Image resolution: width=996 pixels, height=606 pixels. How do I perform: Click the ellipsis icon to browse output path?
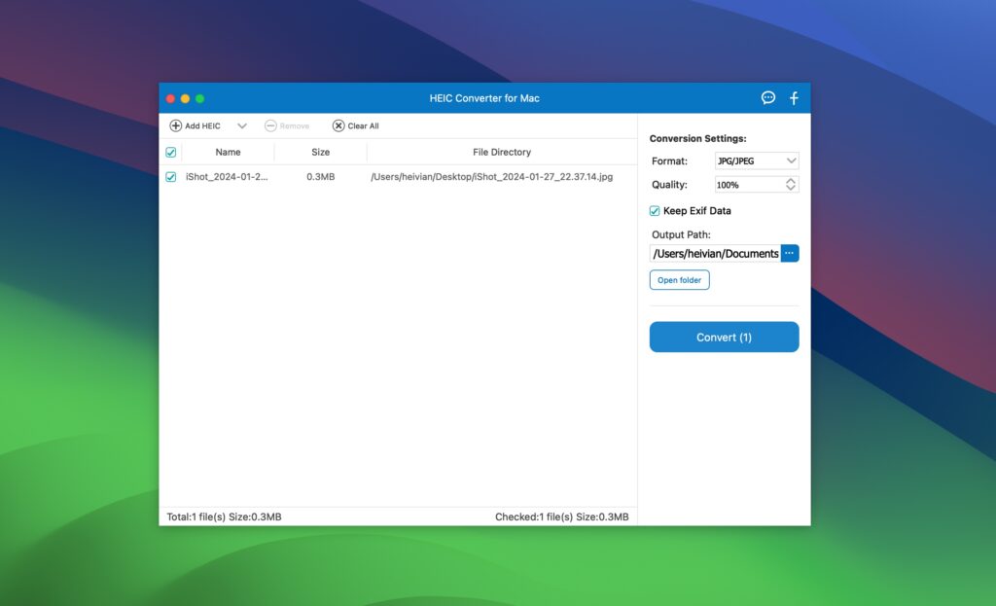790,253
